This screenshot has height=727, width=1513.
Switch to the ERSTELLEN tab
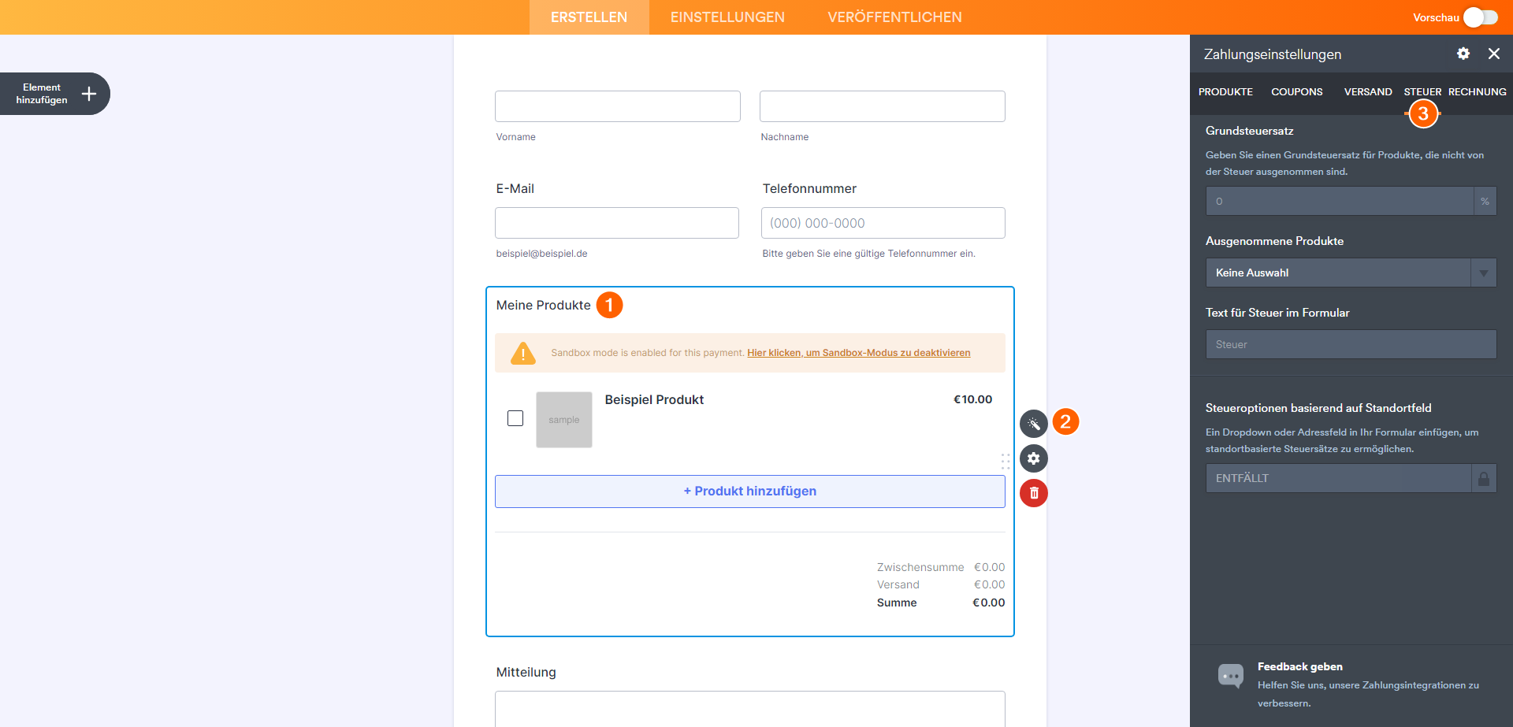(589, 17)
